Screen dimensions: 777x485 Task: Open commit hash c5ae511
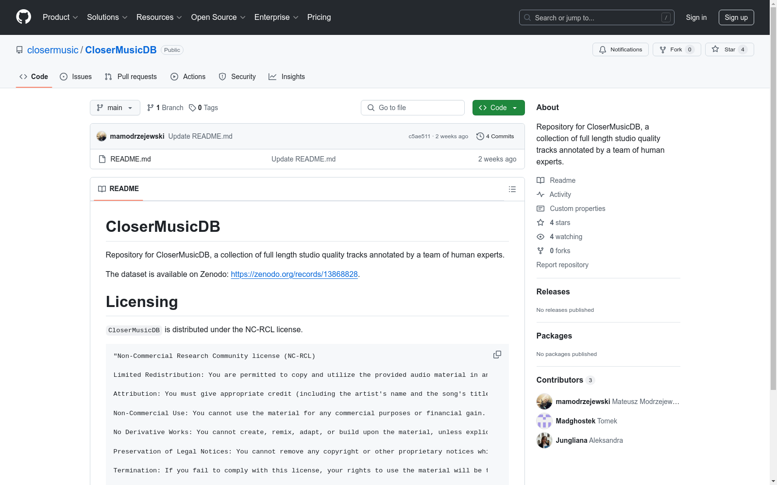click(419, 136)
